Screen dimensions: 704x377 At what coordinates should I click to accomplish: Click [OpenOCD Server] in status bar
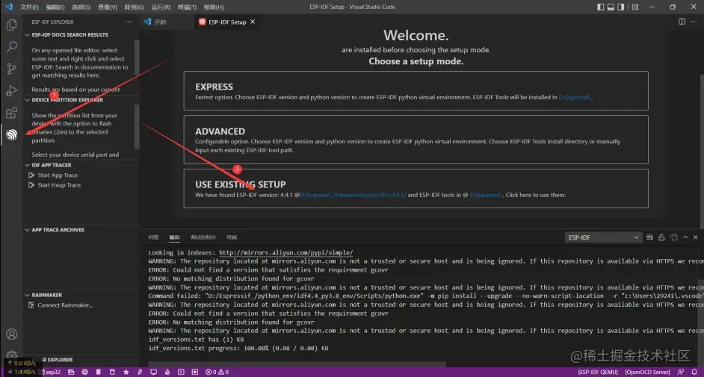(647, 372)
